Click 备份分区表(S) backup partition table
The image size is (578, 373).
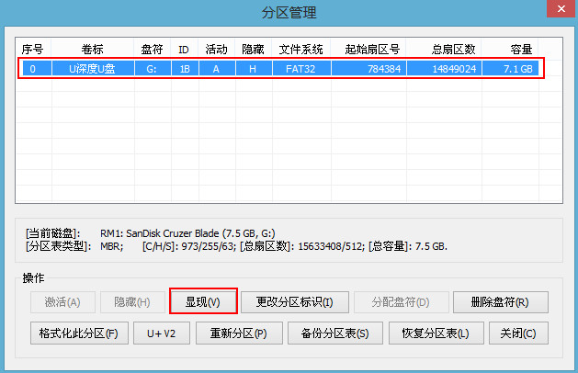(x=335, y=333)
